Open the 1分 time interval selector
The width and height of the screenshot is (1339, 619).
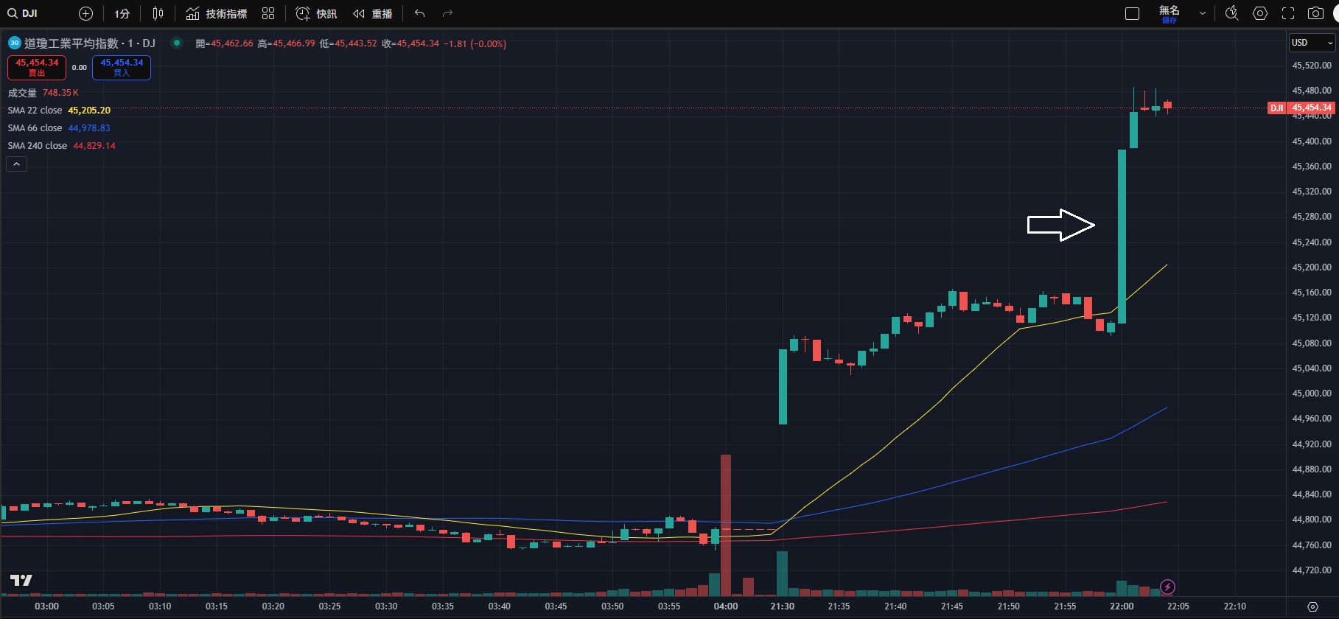tap(122, 13)
